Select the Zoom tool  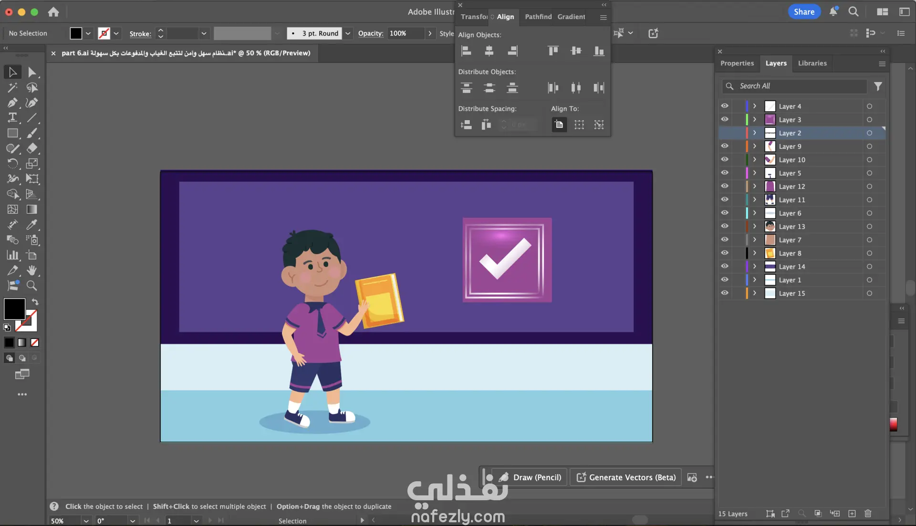(31, 286)
